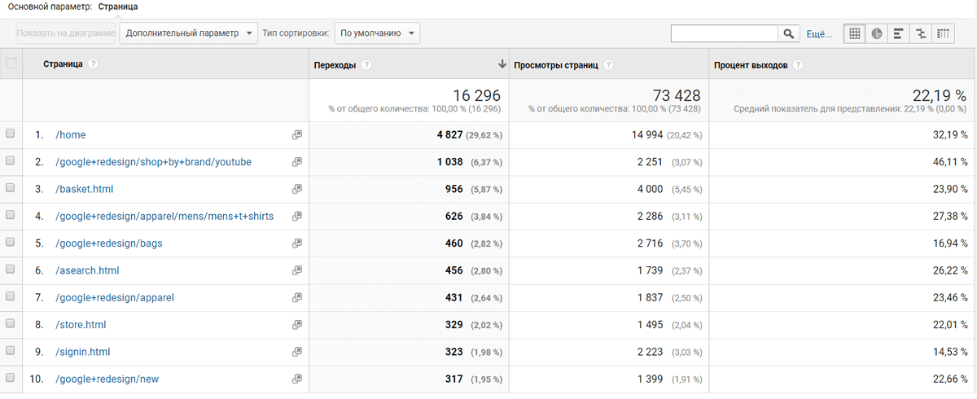Tick the checkbox for /basket.html row

coord(11,189)
